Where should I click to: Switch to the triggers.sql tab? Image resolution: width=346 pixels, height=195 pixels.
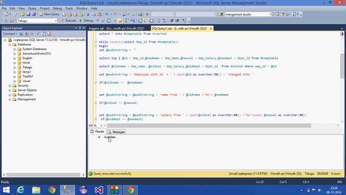(117, 29)
